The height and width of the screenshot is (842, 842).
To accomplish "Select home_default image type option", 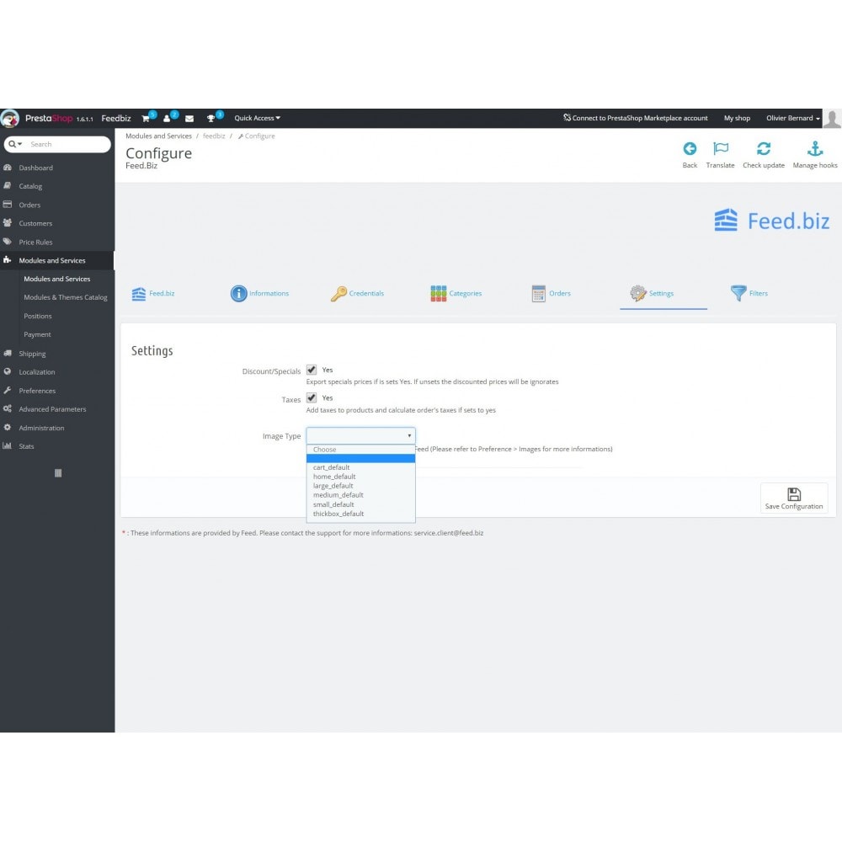I will pos(360,477).
